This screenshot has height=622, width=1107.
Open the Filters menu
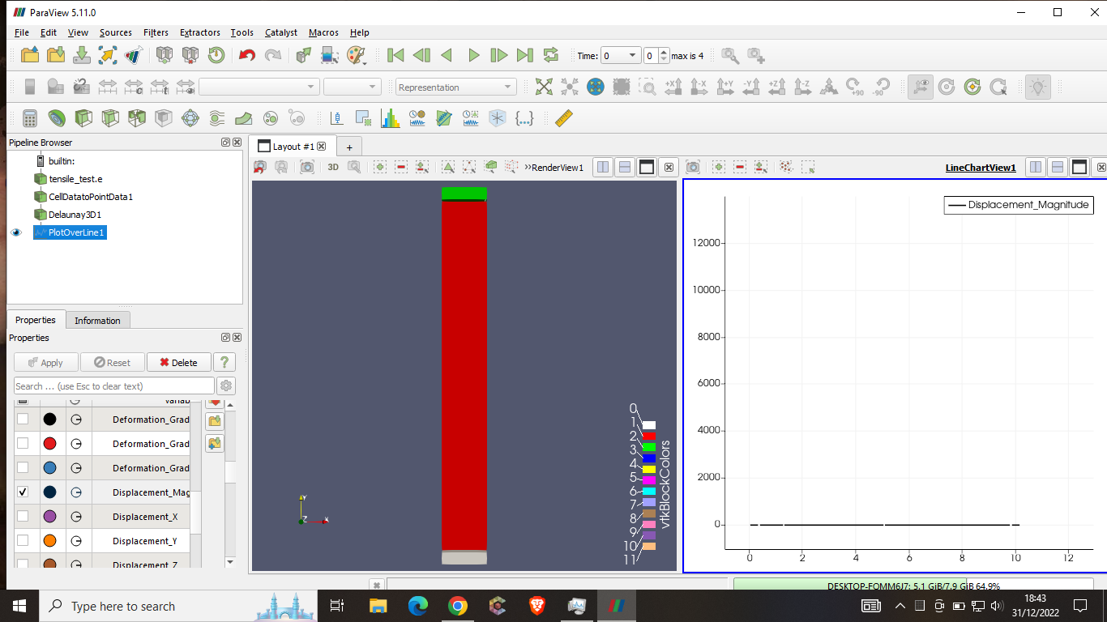[156, 32]
